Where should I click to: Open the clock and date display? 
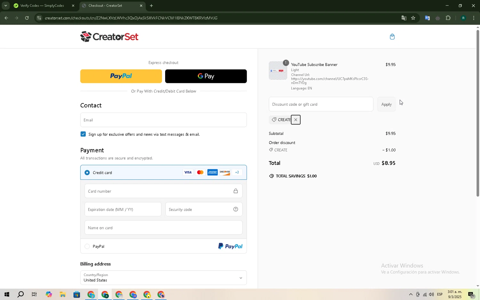click(x=454, y=295)
